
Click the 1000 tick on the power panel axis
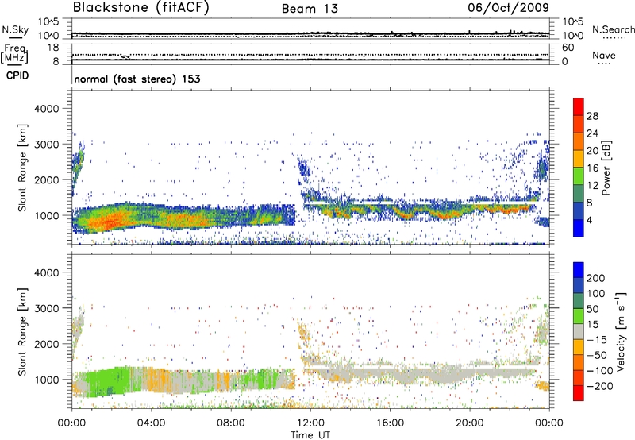47,215
